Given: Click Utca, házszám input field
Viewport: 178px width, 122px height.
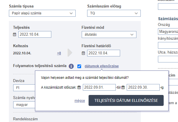Looking at the screenshot, I should [x=168, y=59].
